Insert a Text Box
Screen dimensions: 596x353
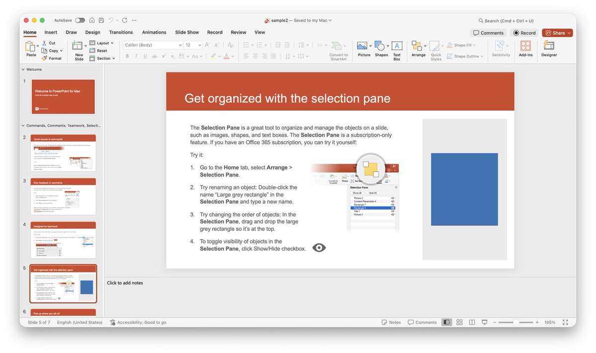(x=397, y=50)
